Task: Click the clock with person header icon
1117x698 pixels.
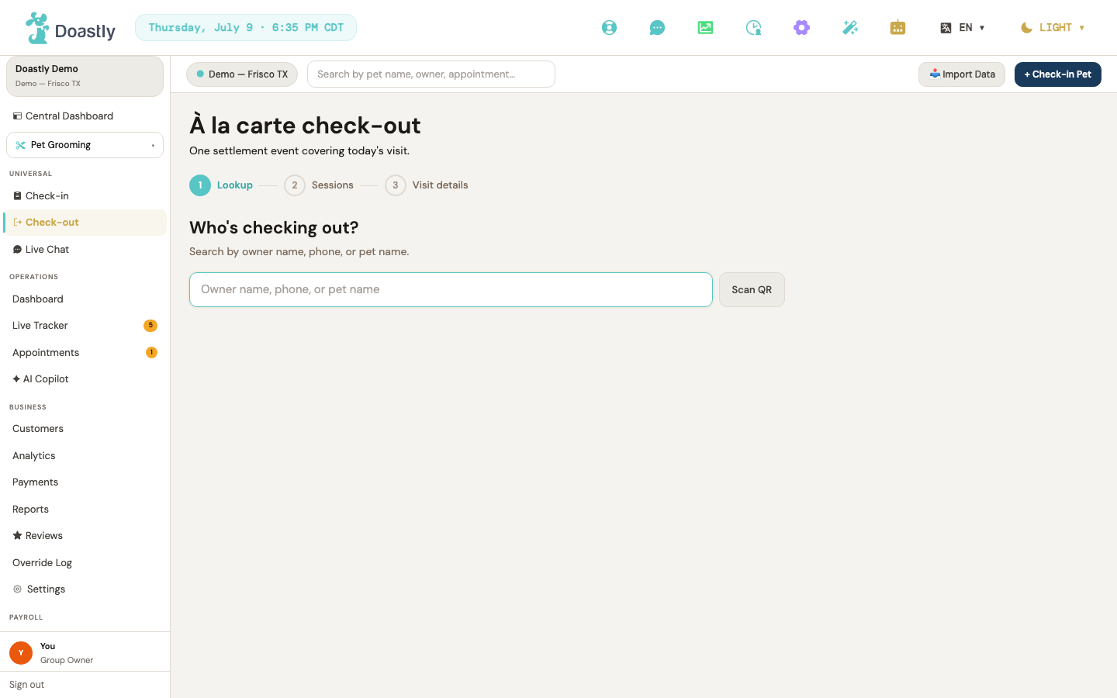Action: click(753, 28)
